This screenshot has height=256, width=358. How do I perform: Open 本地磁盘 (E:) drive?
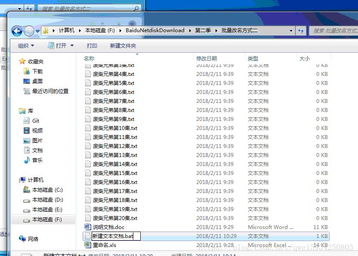pyautogui.click(x=47, y=210)
